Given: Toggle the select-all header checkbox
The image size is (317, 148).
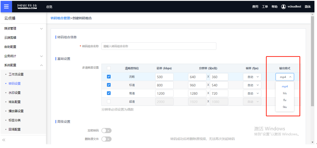Looking at the screenshot, I should click(x=109, y=68).
